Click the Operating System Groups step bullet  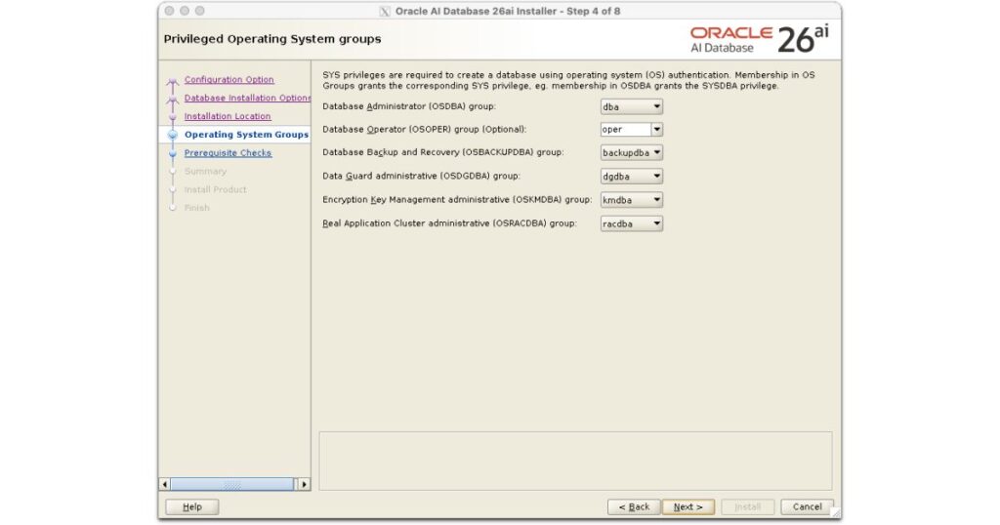172,135
